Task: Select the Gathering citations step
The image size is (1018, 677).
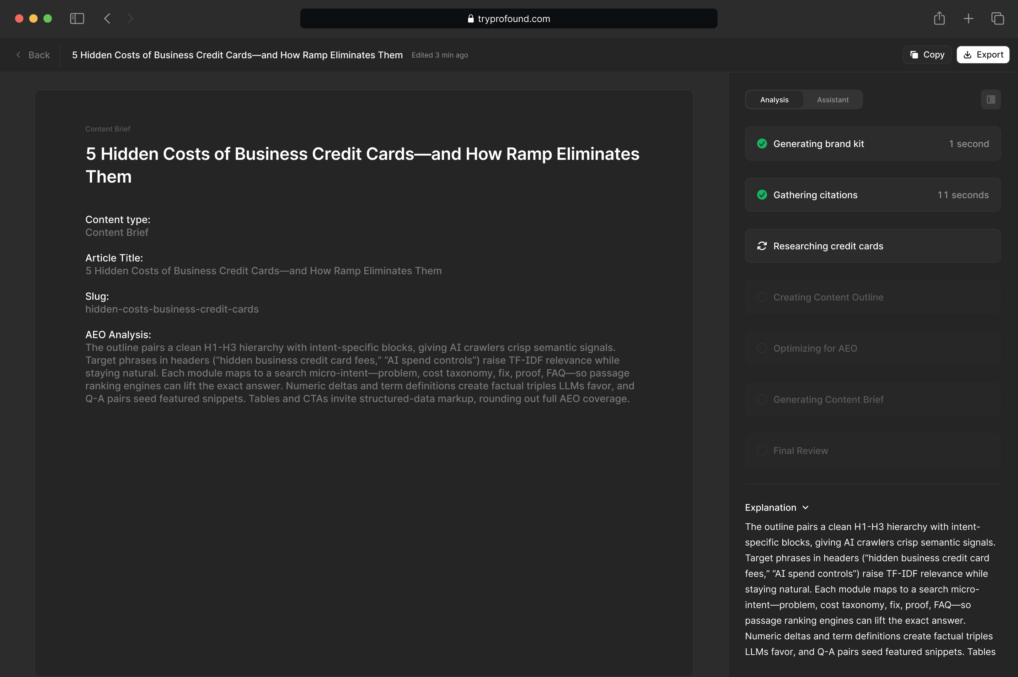Action: pyautogui.click(x=872, y=195)
